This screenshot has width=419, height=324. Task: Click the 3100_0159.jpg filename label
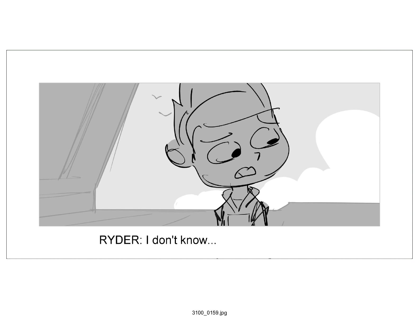point(209,313)
